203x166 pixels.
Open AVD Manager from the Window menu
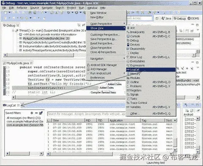point(106,69)
